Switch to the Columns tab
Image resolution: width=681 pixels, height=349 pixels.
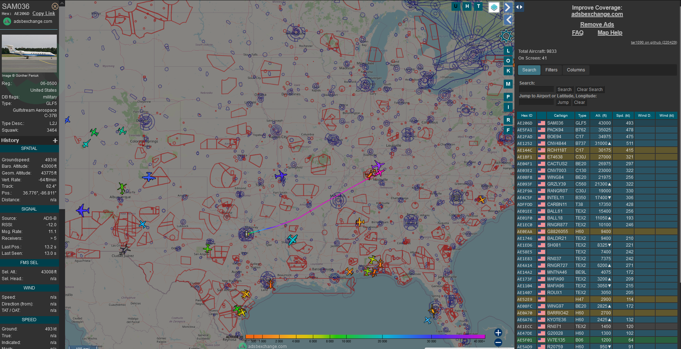pyautogui.click(x=576, y=70)
